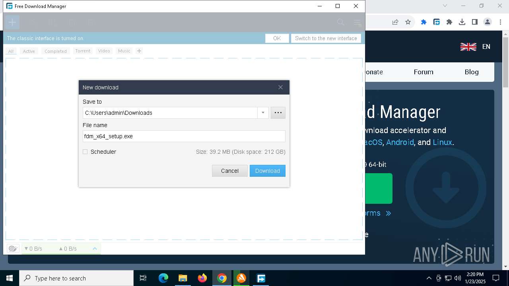509x286 pixels.
Task: Click the taskbar clock showing 2:20 PM
Action: [x=475, y=278]
